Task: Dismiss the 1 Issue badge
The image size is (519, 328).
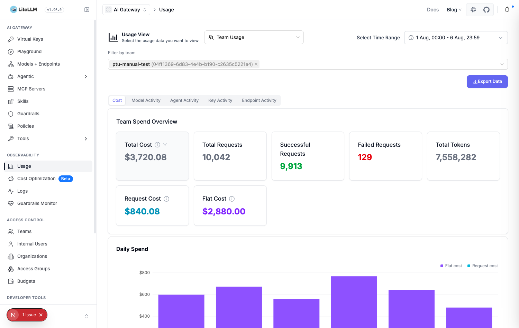Action: coord(41,315)
